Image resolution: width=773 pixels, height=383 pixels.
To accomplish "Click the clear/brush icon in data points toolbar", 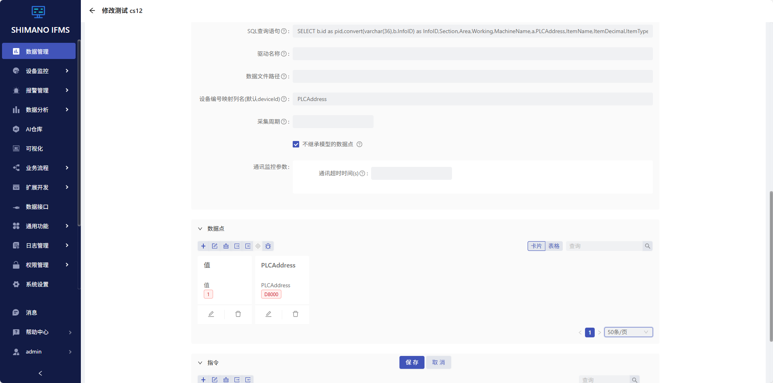I will point(226,246).
